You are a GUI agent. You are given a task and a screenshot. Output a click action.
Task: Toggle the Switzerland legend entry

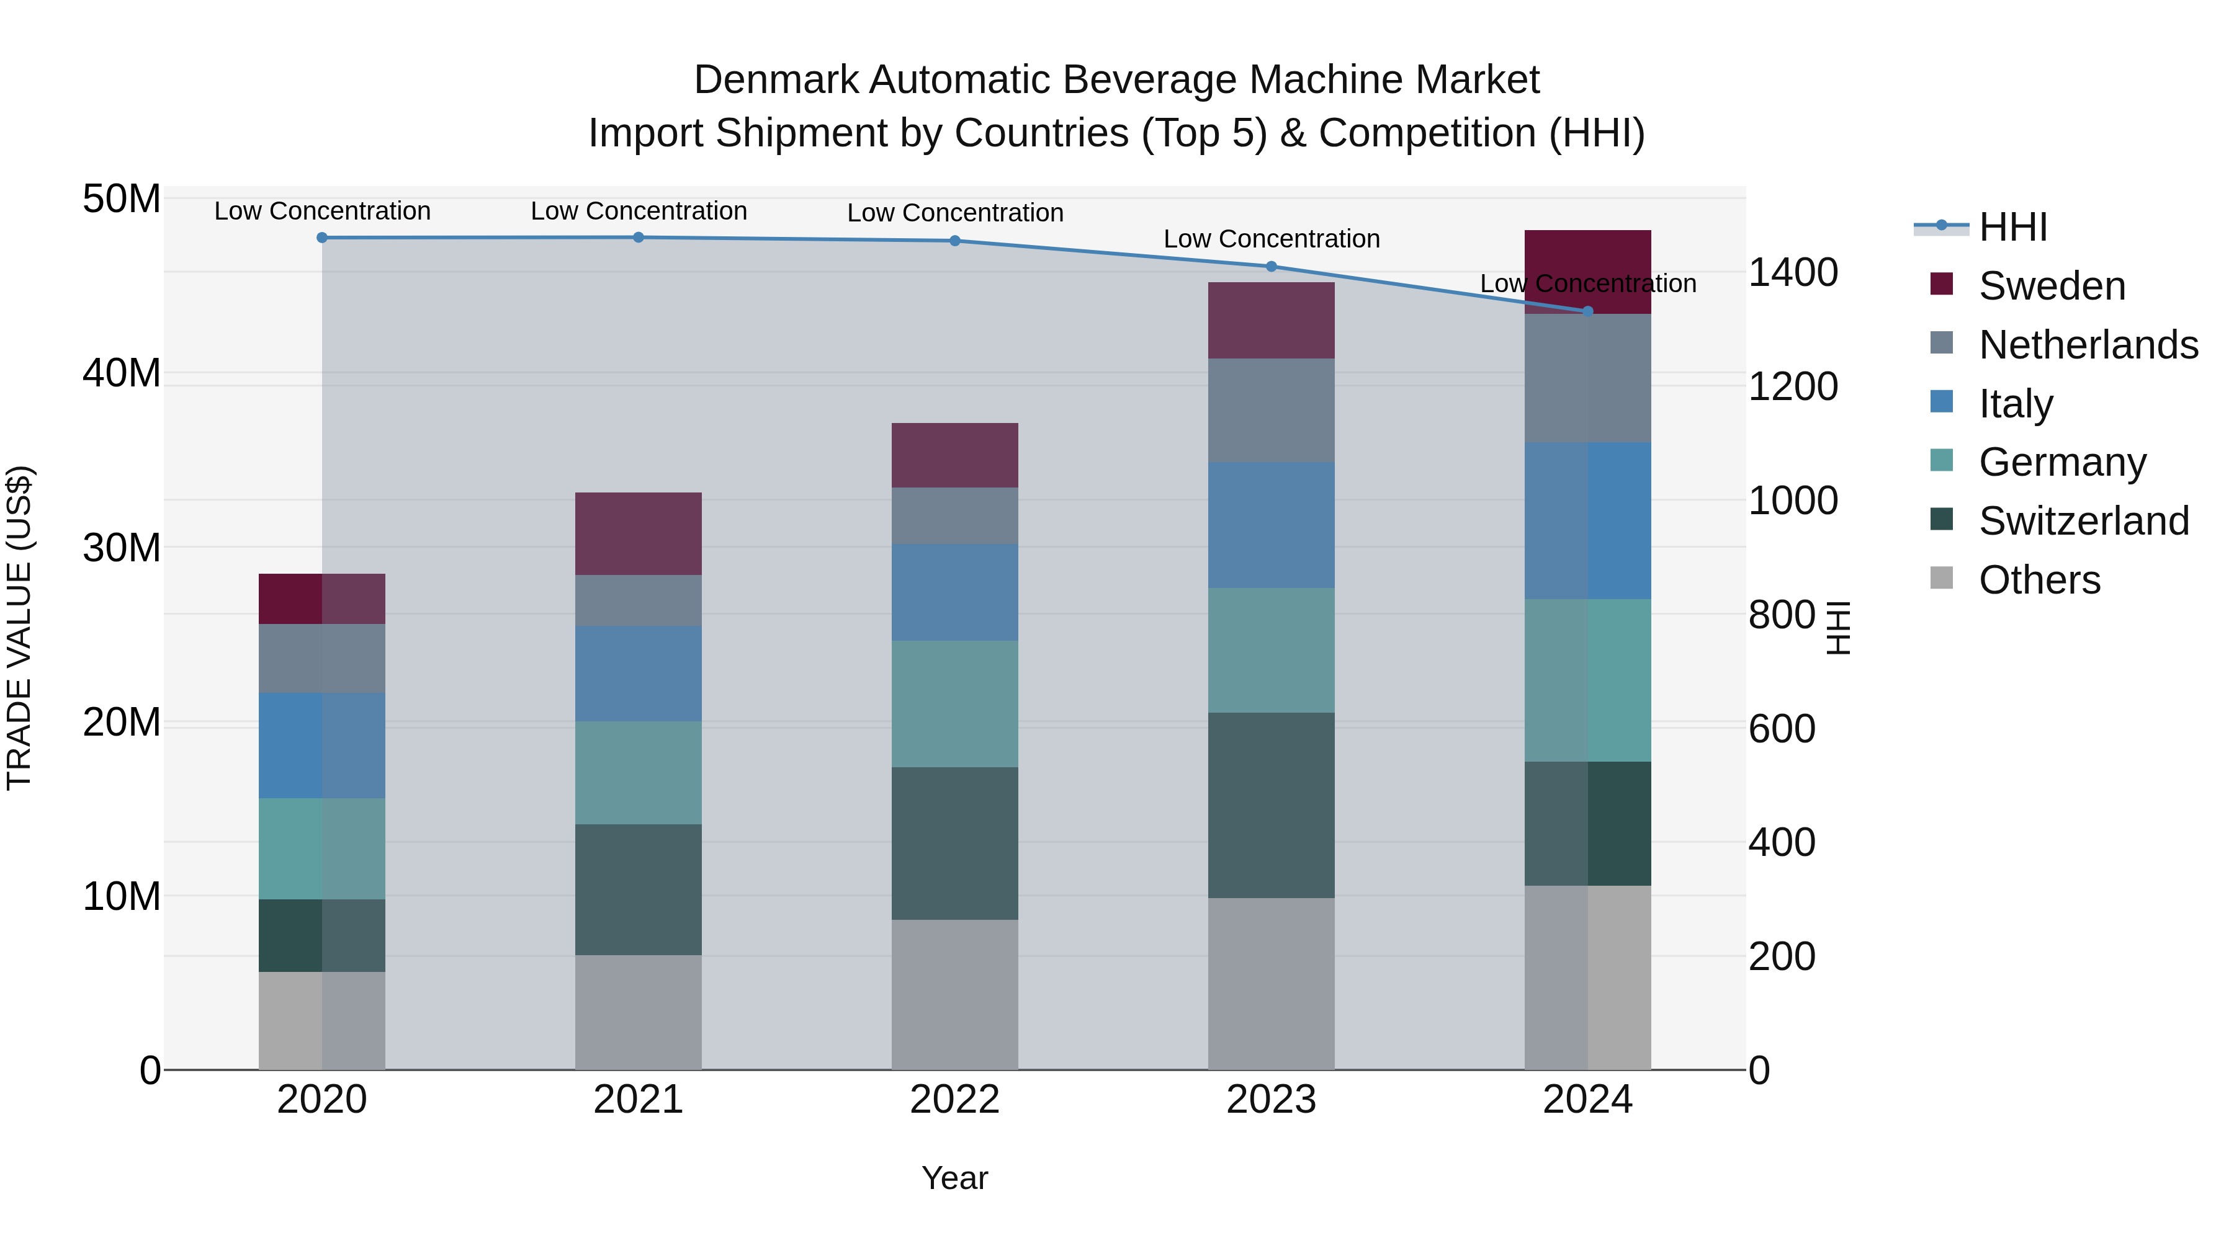click(x=2060, y=521)
